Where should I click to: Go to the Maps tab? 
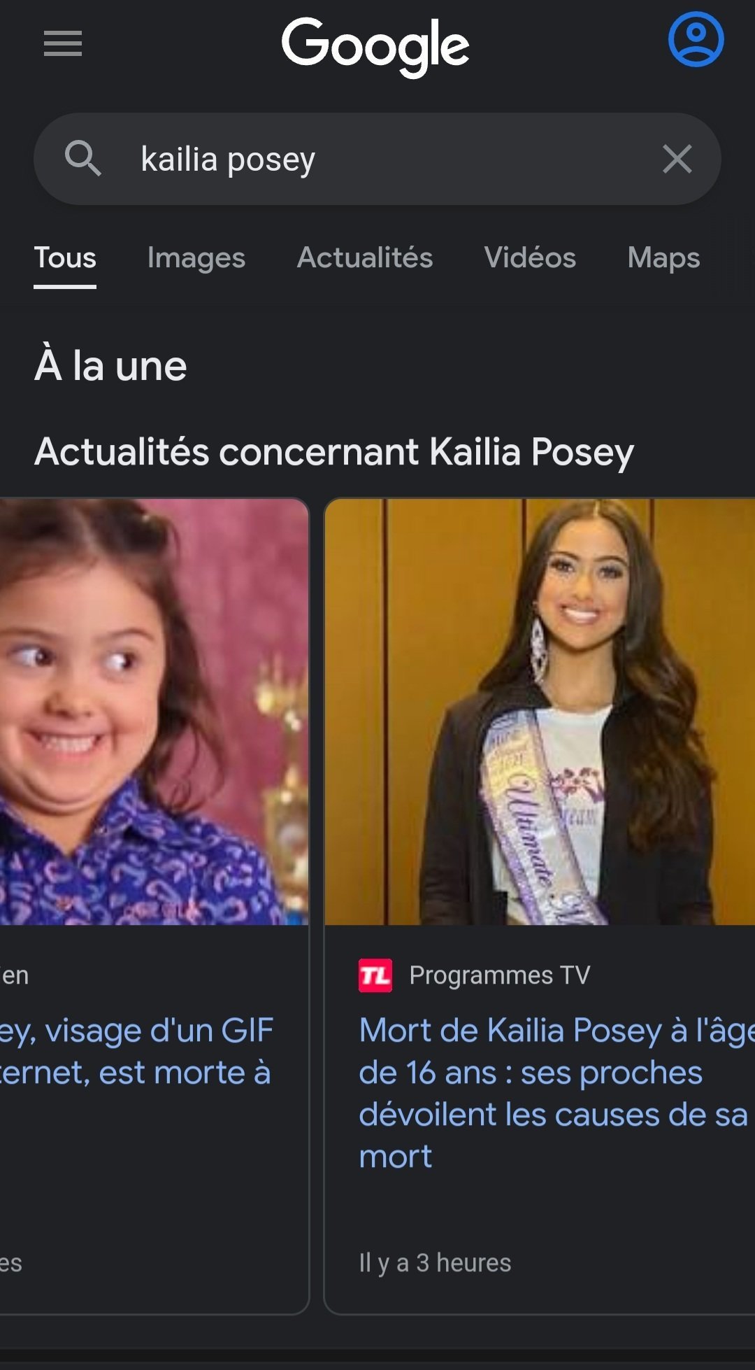click(663, 258)
